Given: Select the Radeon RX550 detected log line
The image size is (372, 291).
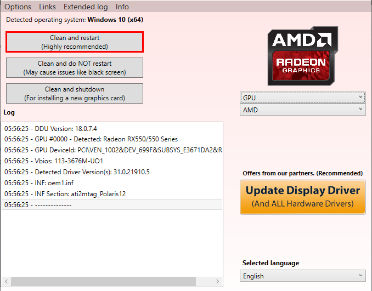Looking at the screenshot, I should point(91,139).
